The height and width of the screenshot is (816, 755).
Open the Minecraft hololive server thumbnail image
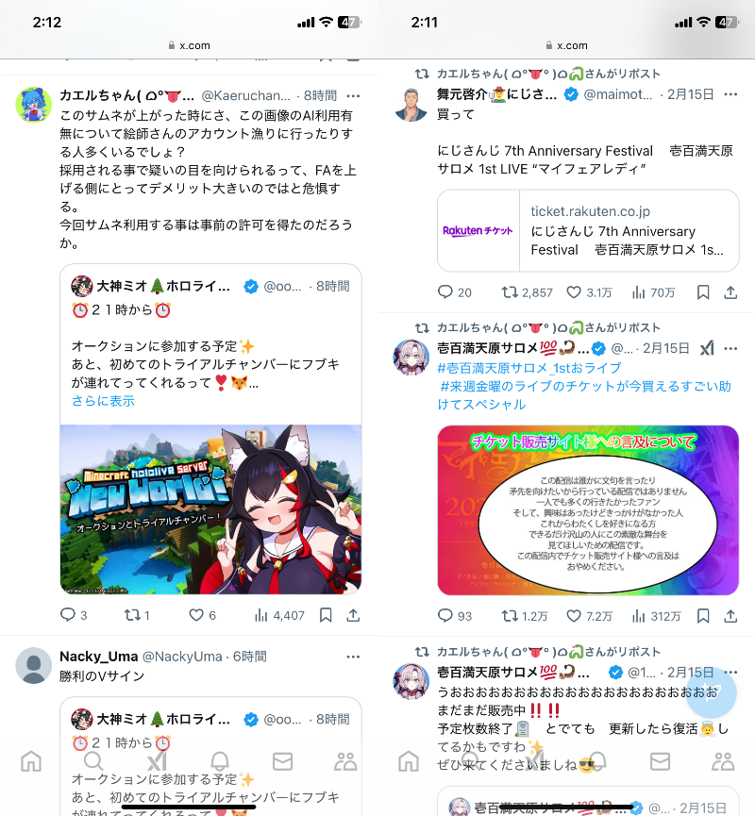pos(210,509)
